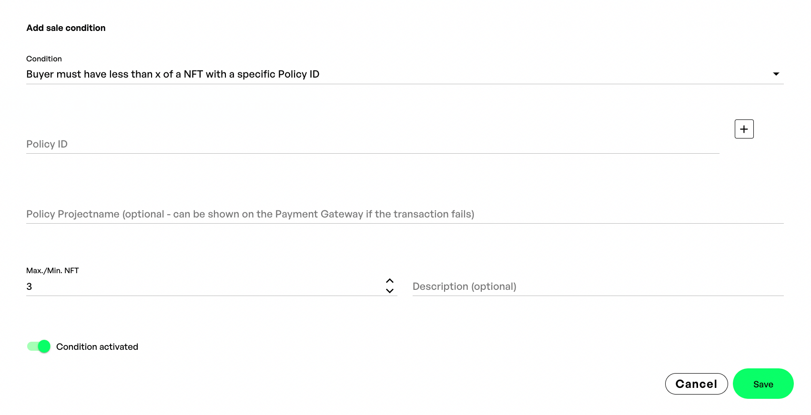
Task: Click the 'specific Policy ID' text in Condition selector
Action: point(278,74)
